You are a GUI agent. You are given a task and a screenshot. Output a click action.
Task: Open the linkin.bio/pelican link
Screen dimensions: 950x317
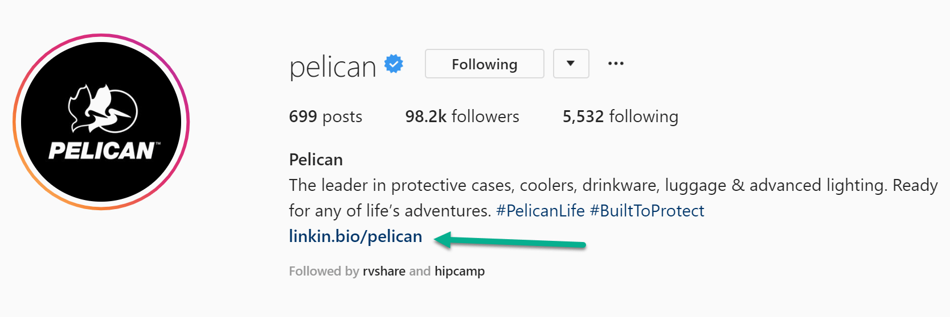pos(355,236)
